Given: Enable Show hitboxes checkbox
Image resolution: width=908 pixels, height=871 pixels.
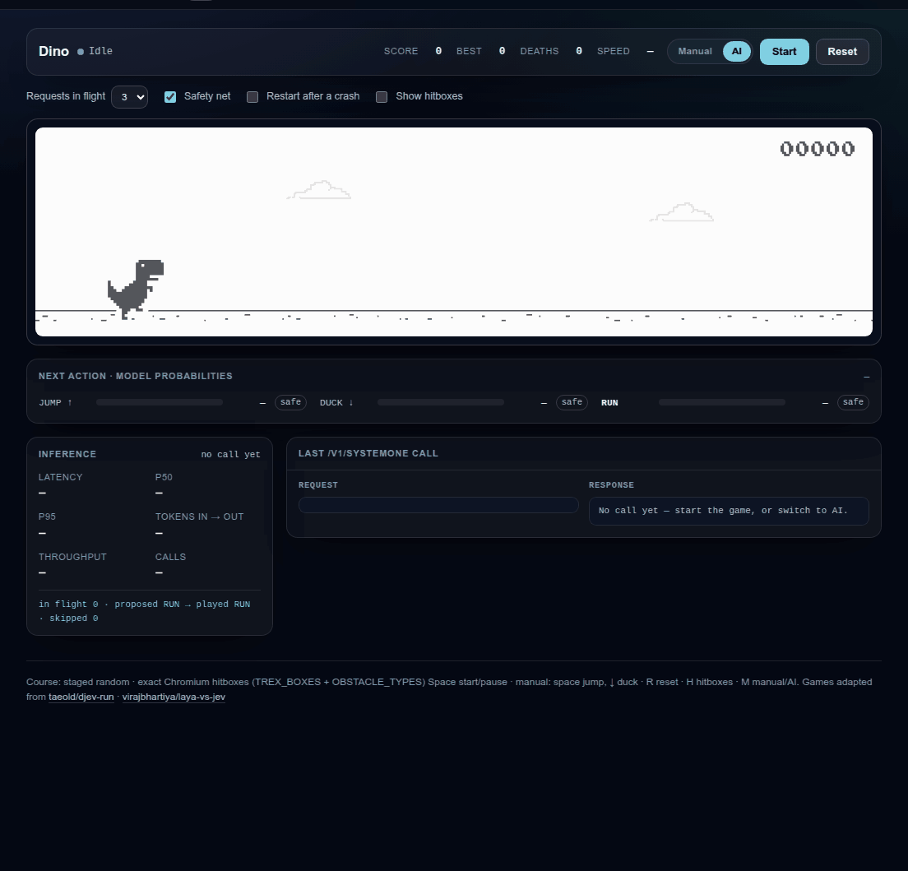Looking at the screenshot, I should (382, 97).
